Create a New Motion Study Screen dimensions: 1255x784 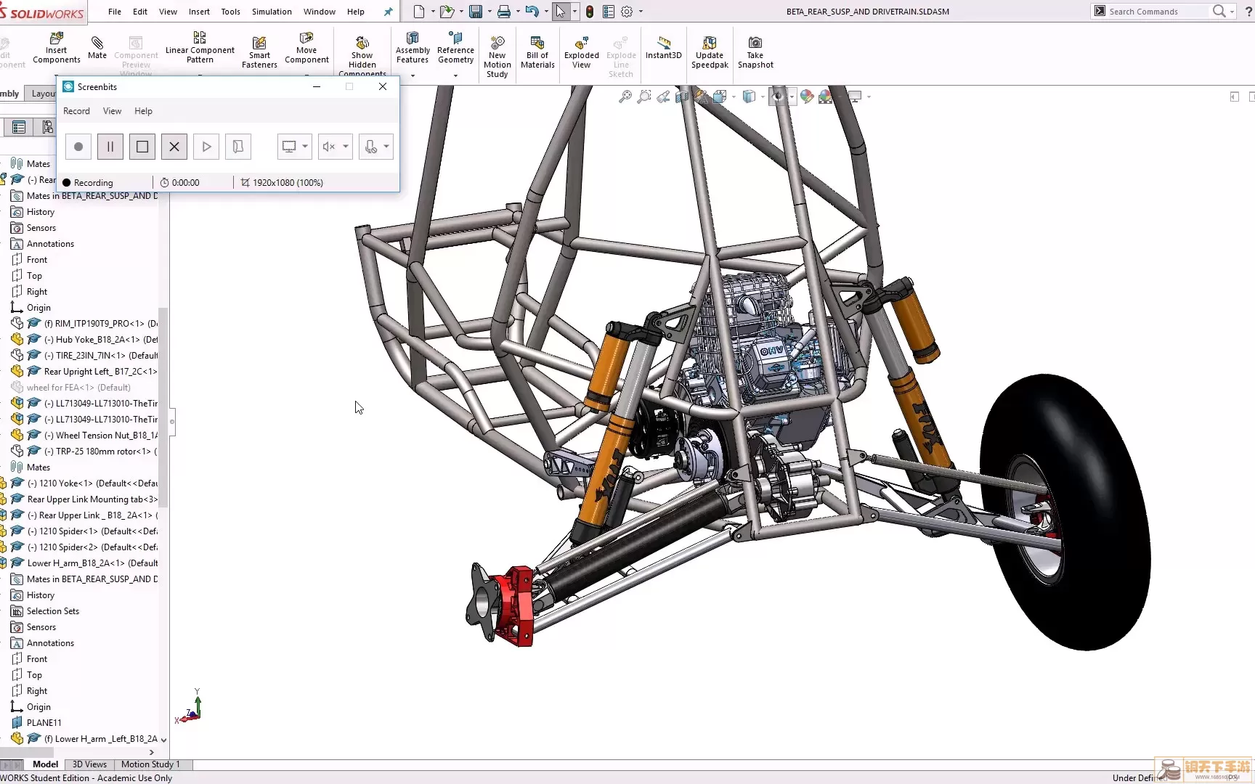[x=497, y=56]
